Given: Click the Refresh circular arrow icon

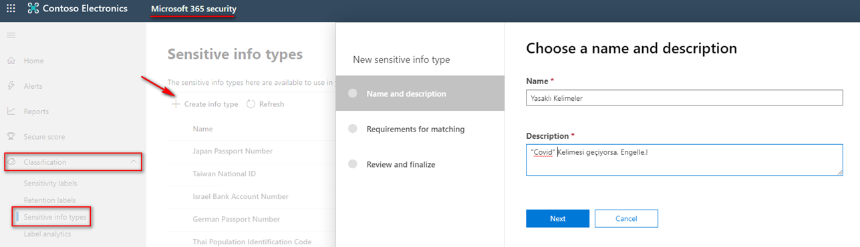Looking at the screenshot, I should pyautogui.click(x=251, y=104).
